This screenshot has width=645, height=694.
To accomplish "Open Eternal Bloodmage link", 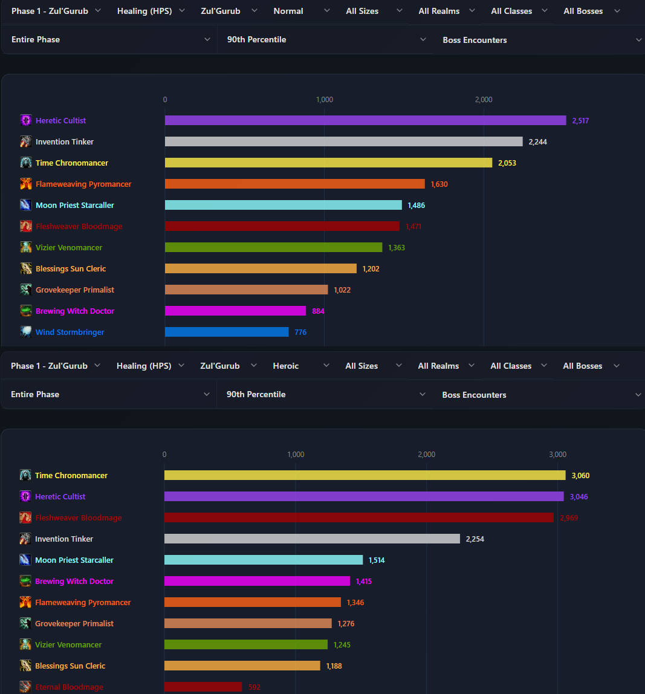I will [x=69, y=687].
